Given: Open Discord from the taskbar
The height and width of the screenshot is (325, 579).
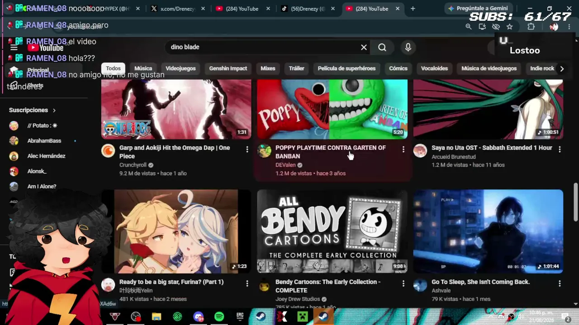Looking at the screenshot, I should [198, 317].
